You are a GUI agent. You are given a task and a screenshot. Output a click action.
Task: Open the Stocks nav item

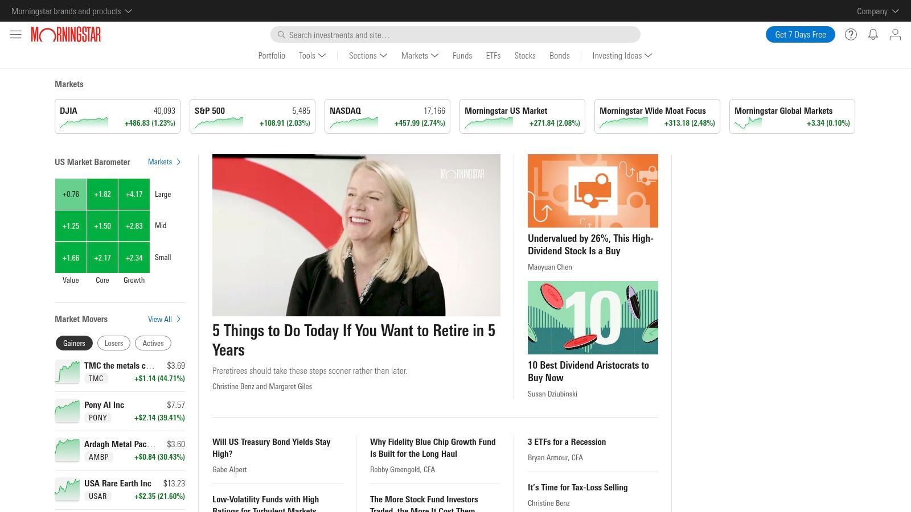[525, 56]
